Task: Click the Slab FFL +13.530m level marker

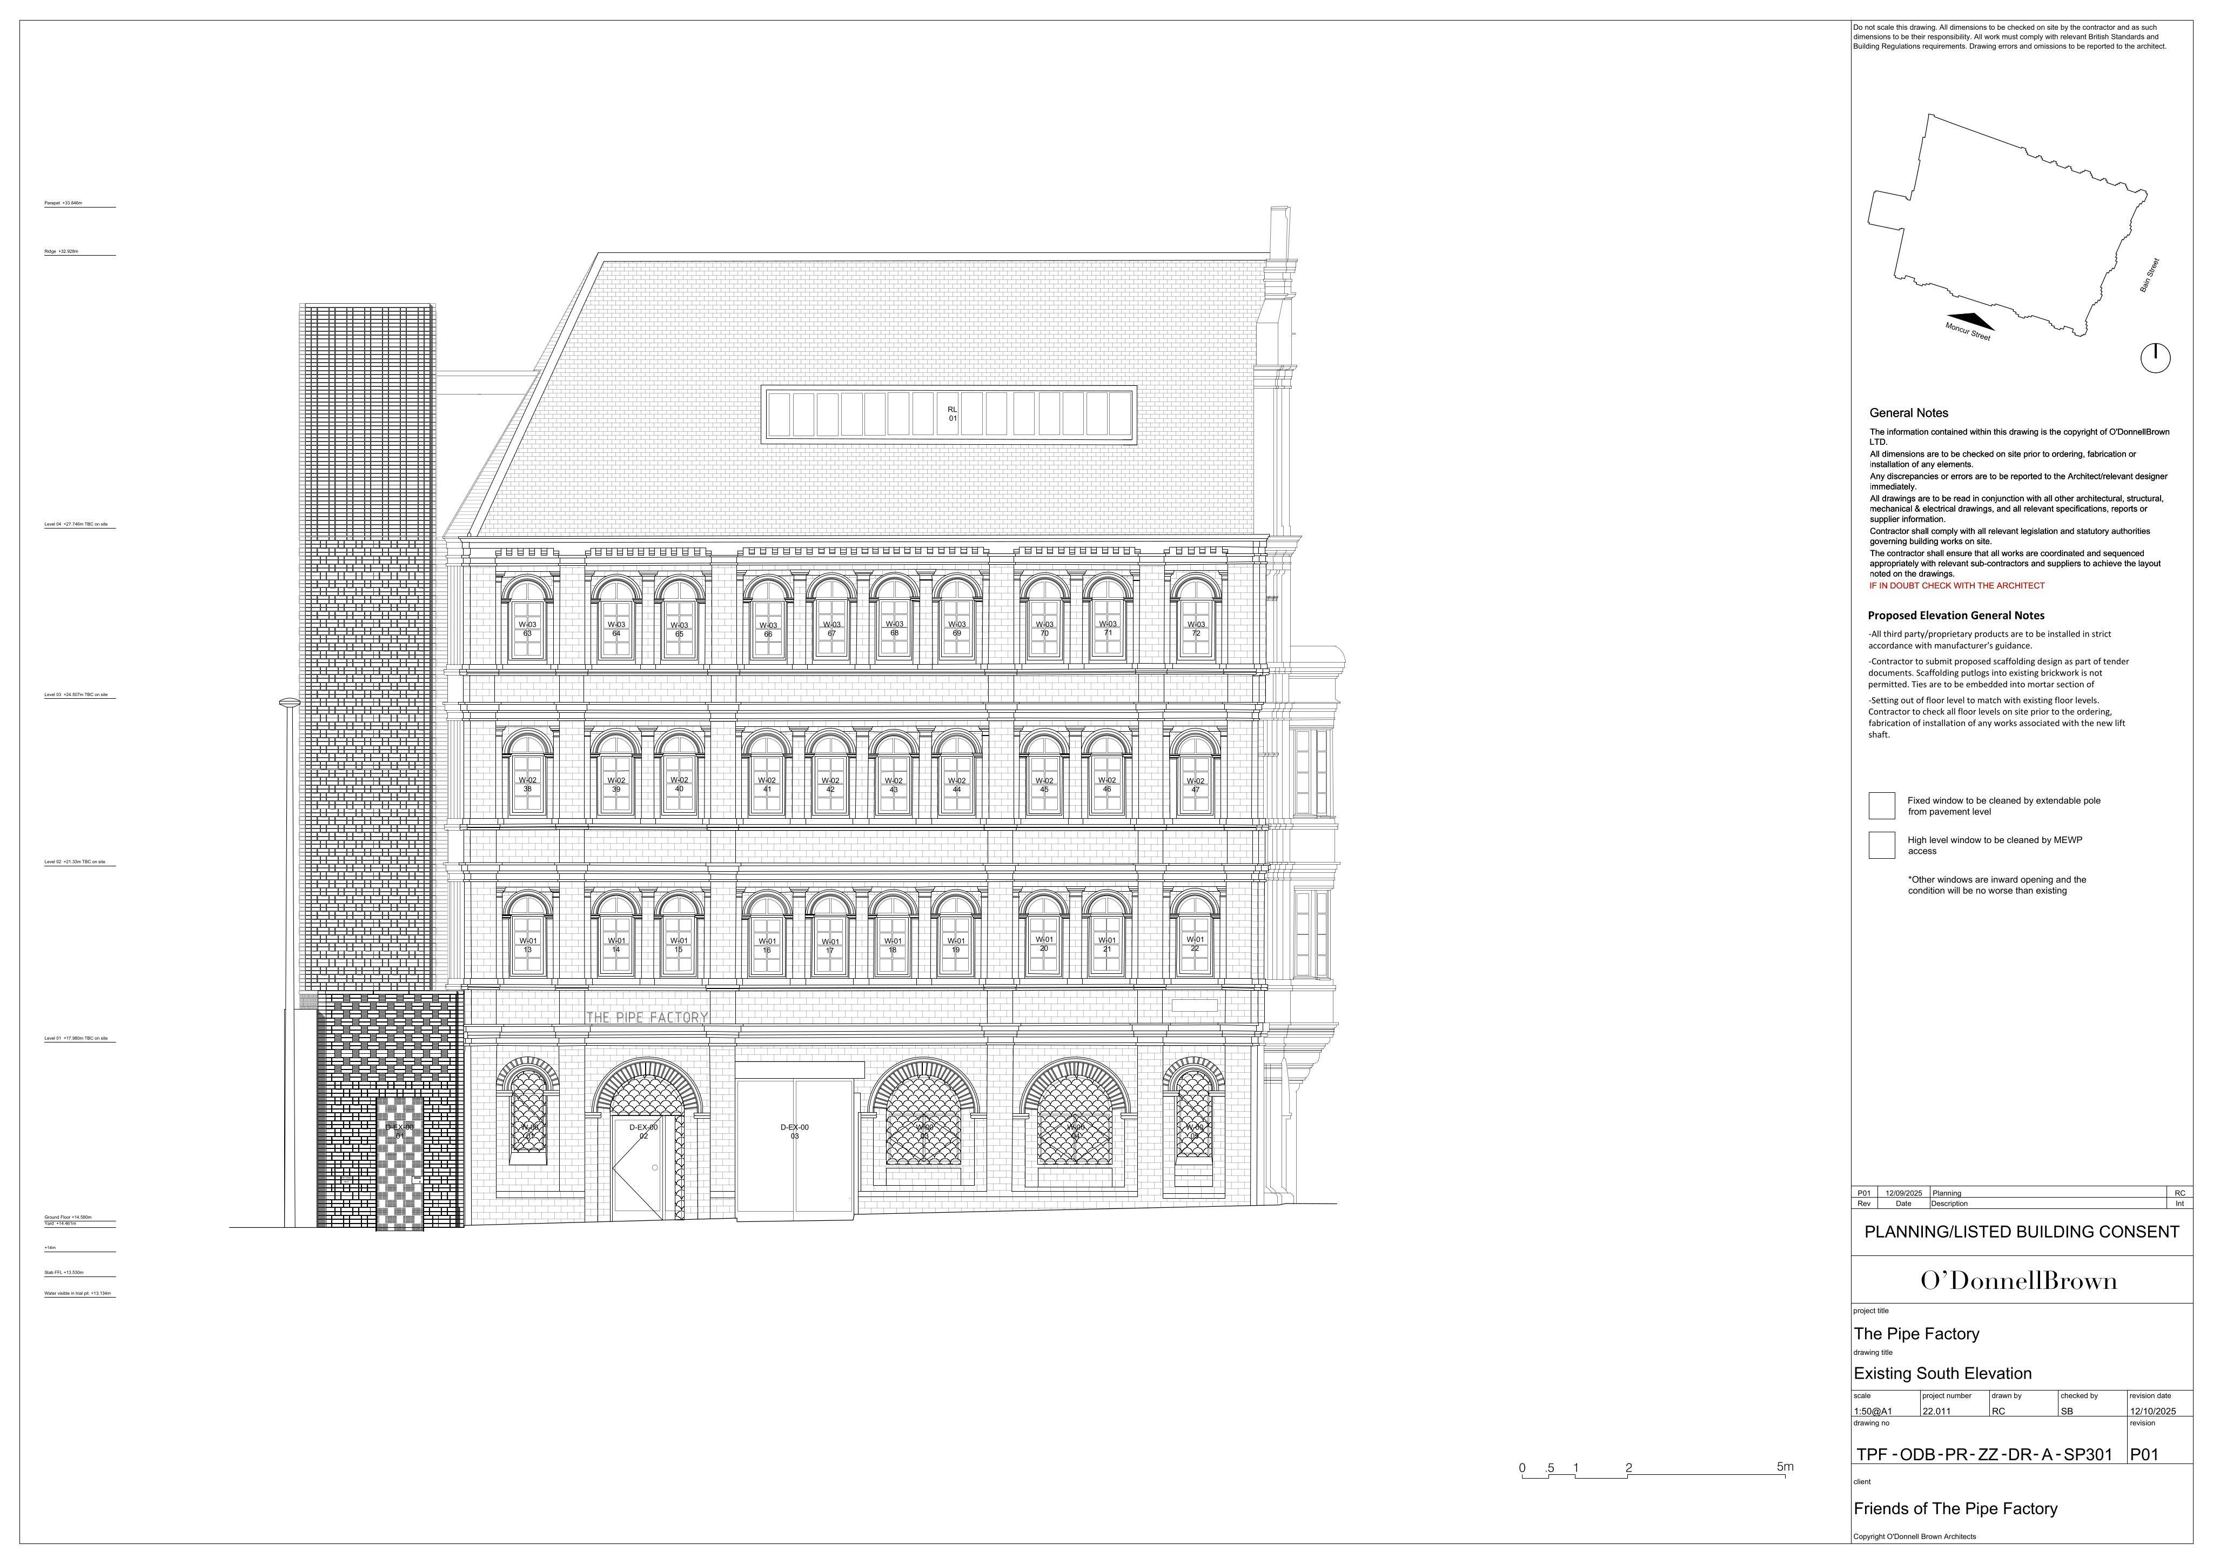Action: tap(79, 1274)
